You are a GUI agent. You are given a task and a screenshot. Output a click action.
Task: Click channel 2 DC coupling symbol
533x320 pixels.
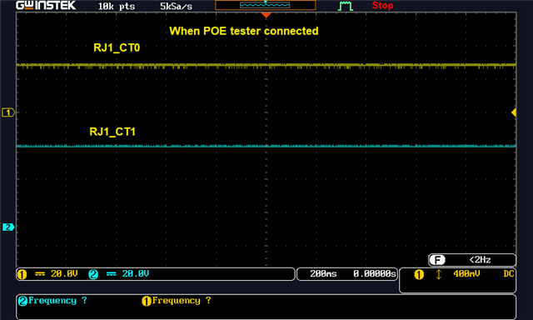111,274
